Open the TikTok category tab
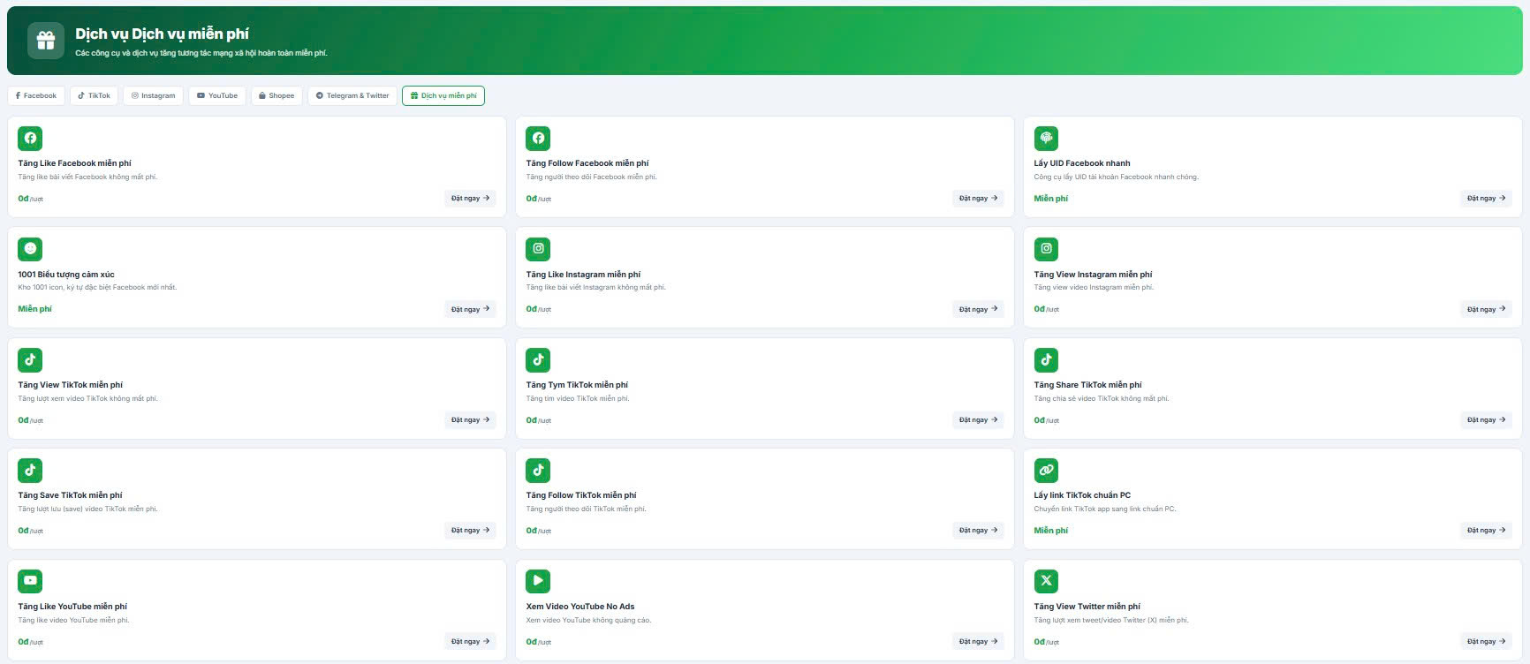1530x664 pixels. pyautogui.click(x=94, y=95)
